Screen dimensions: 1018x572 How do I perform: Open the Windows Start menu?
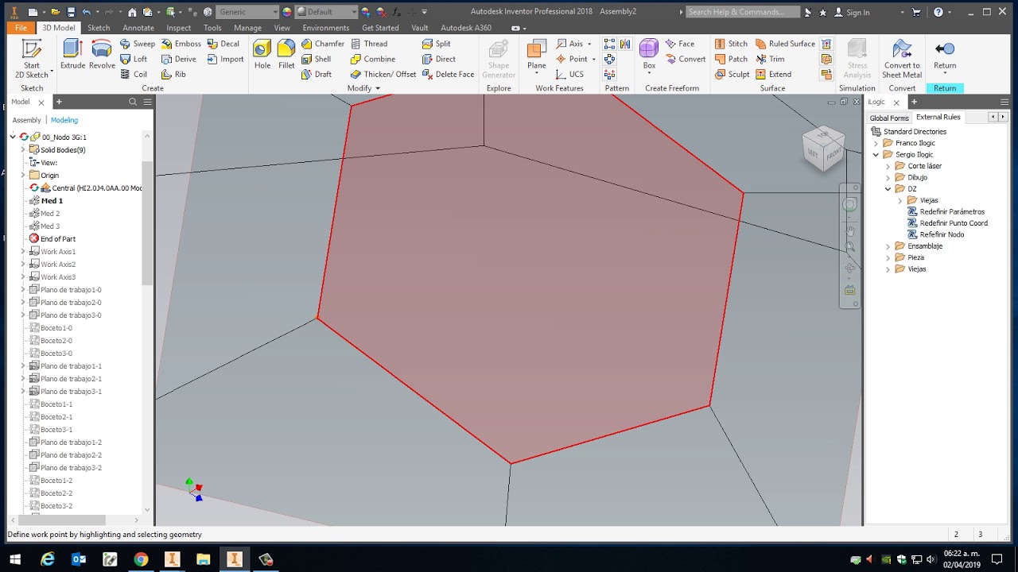point(15,559)
